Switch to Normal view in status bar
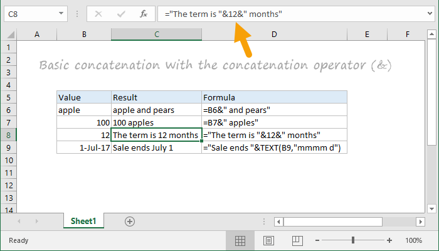 [x=240, y=240]
